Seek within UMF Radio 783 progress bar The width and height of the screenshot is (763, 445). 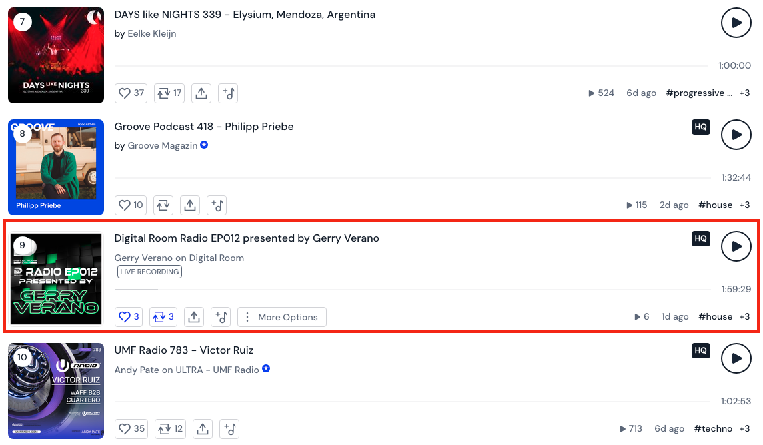[412, 401]
